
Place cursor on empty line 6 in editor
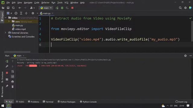click(x=121, y=45)
